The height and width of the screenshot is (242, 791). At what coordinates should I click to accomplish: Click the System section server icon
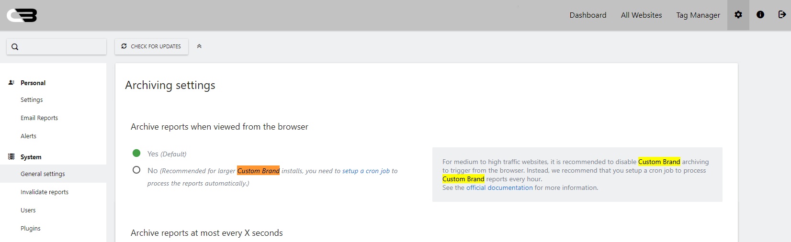click(11, 157)
